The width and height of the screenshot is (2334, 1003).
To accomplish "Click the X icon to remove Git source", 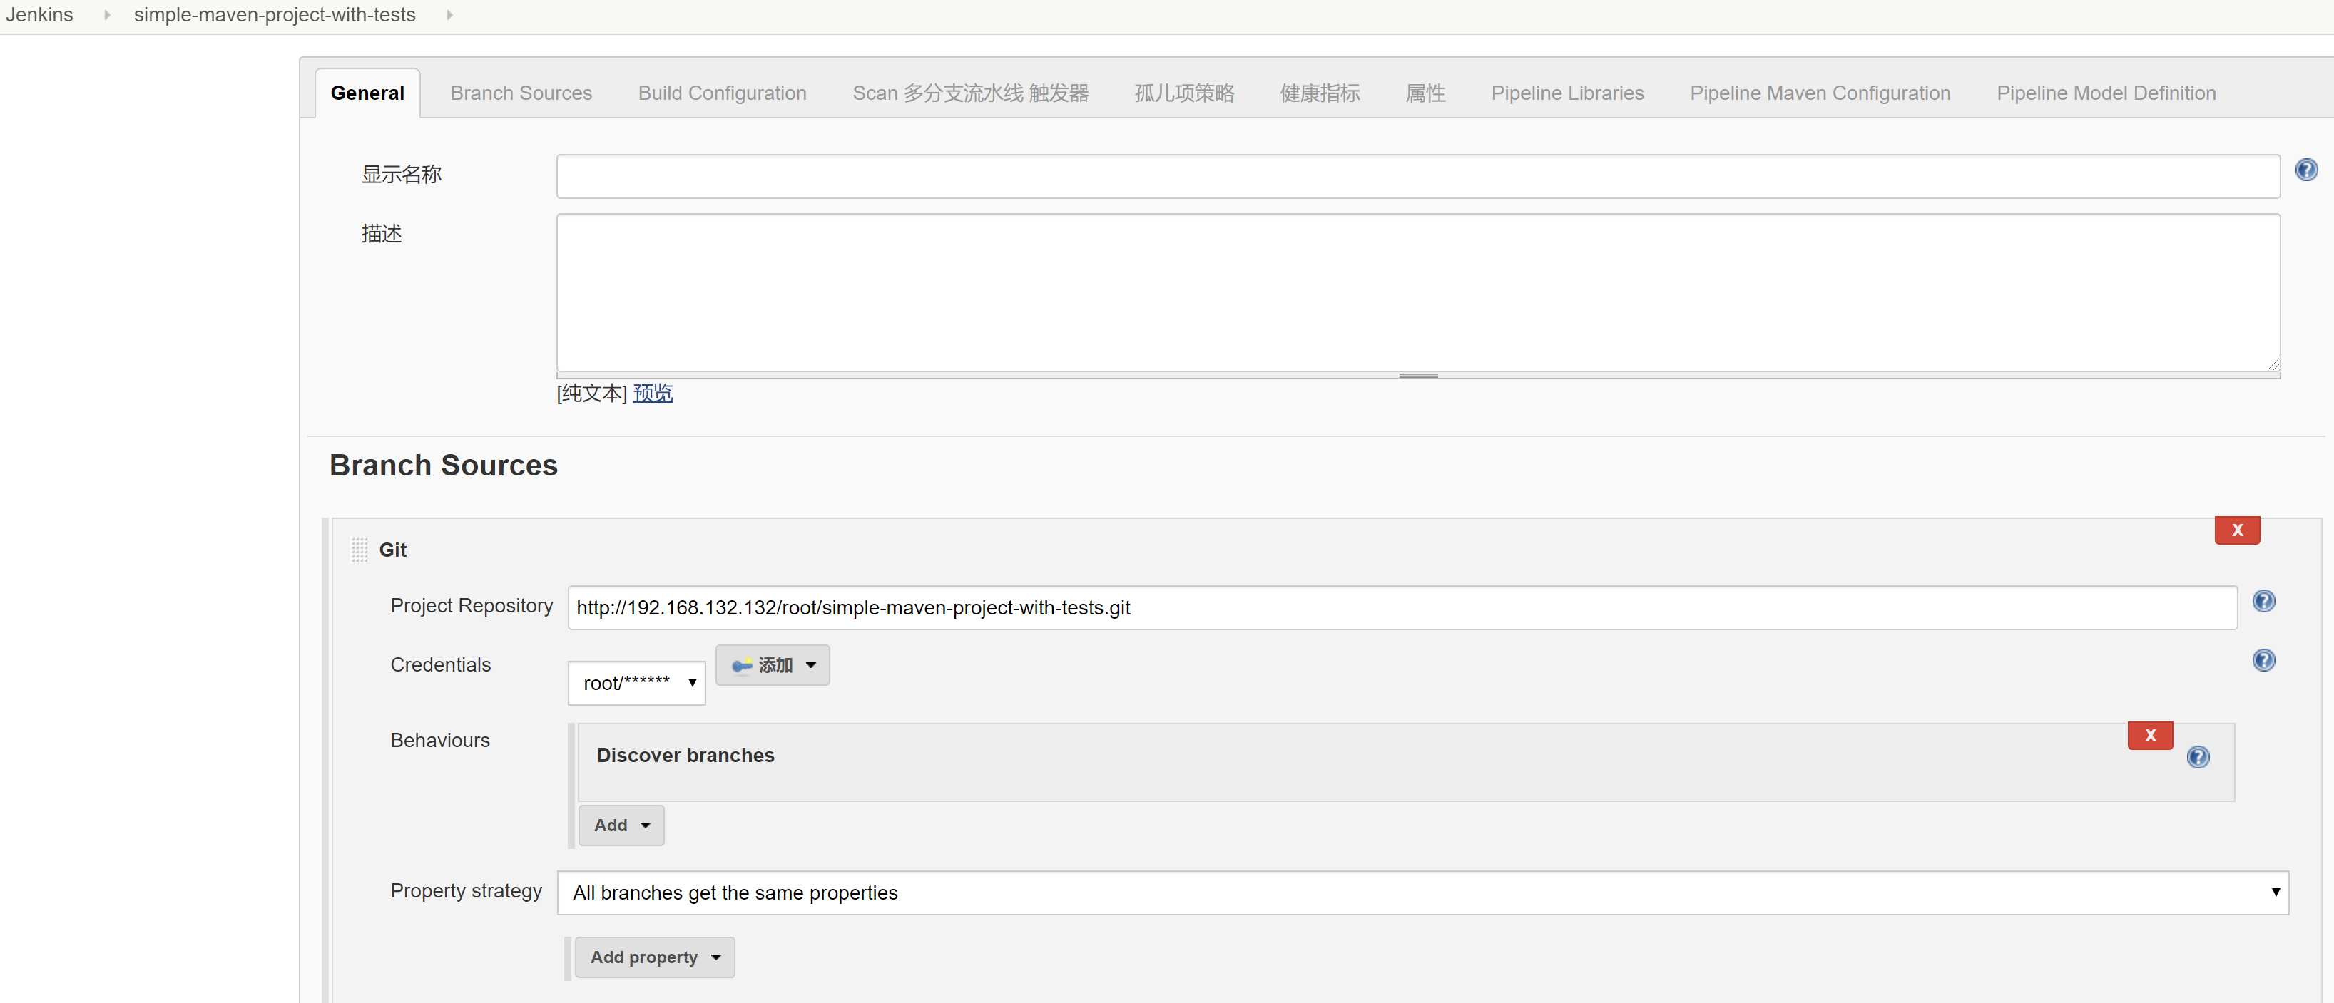I will point(2236,528).
